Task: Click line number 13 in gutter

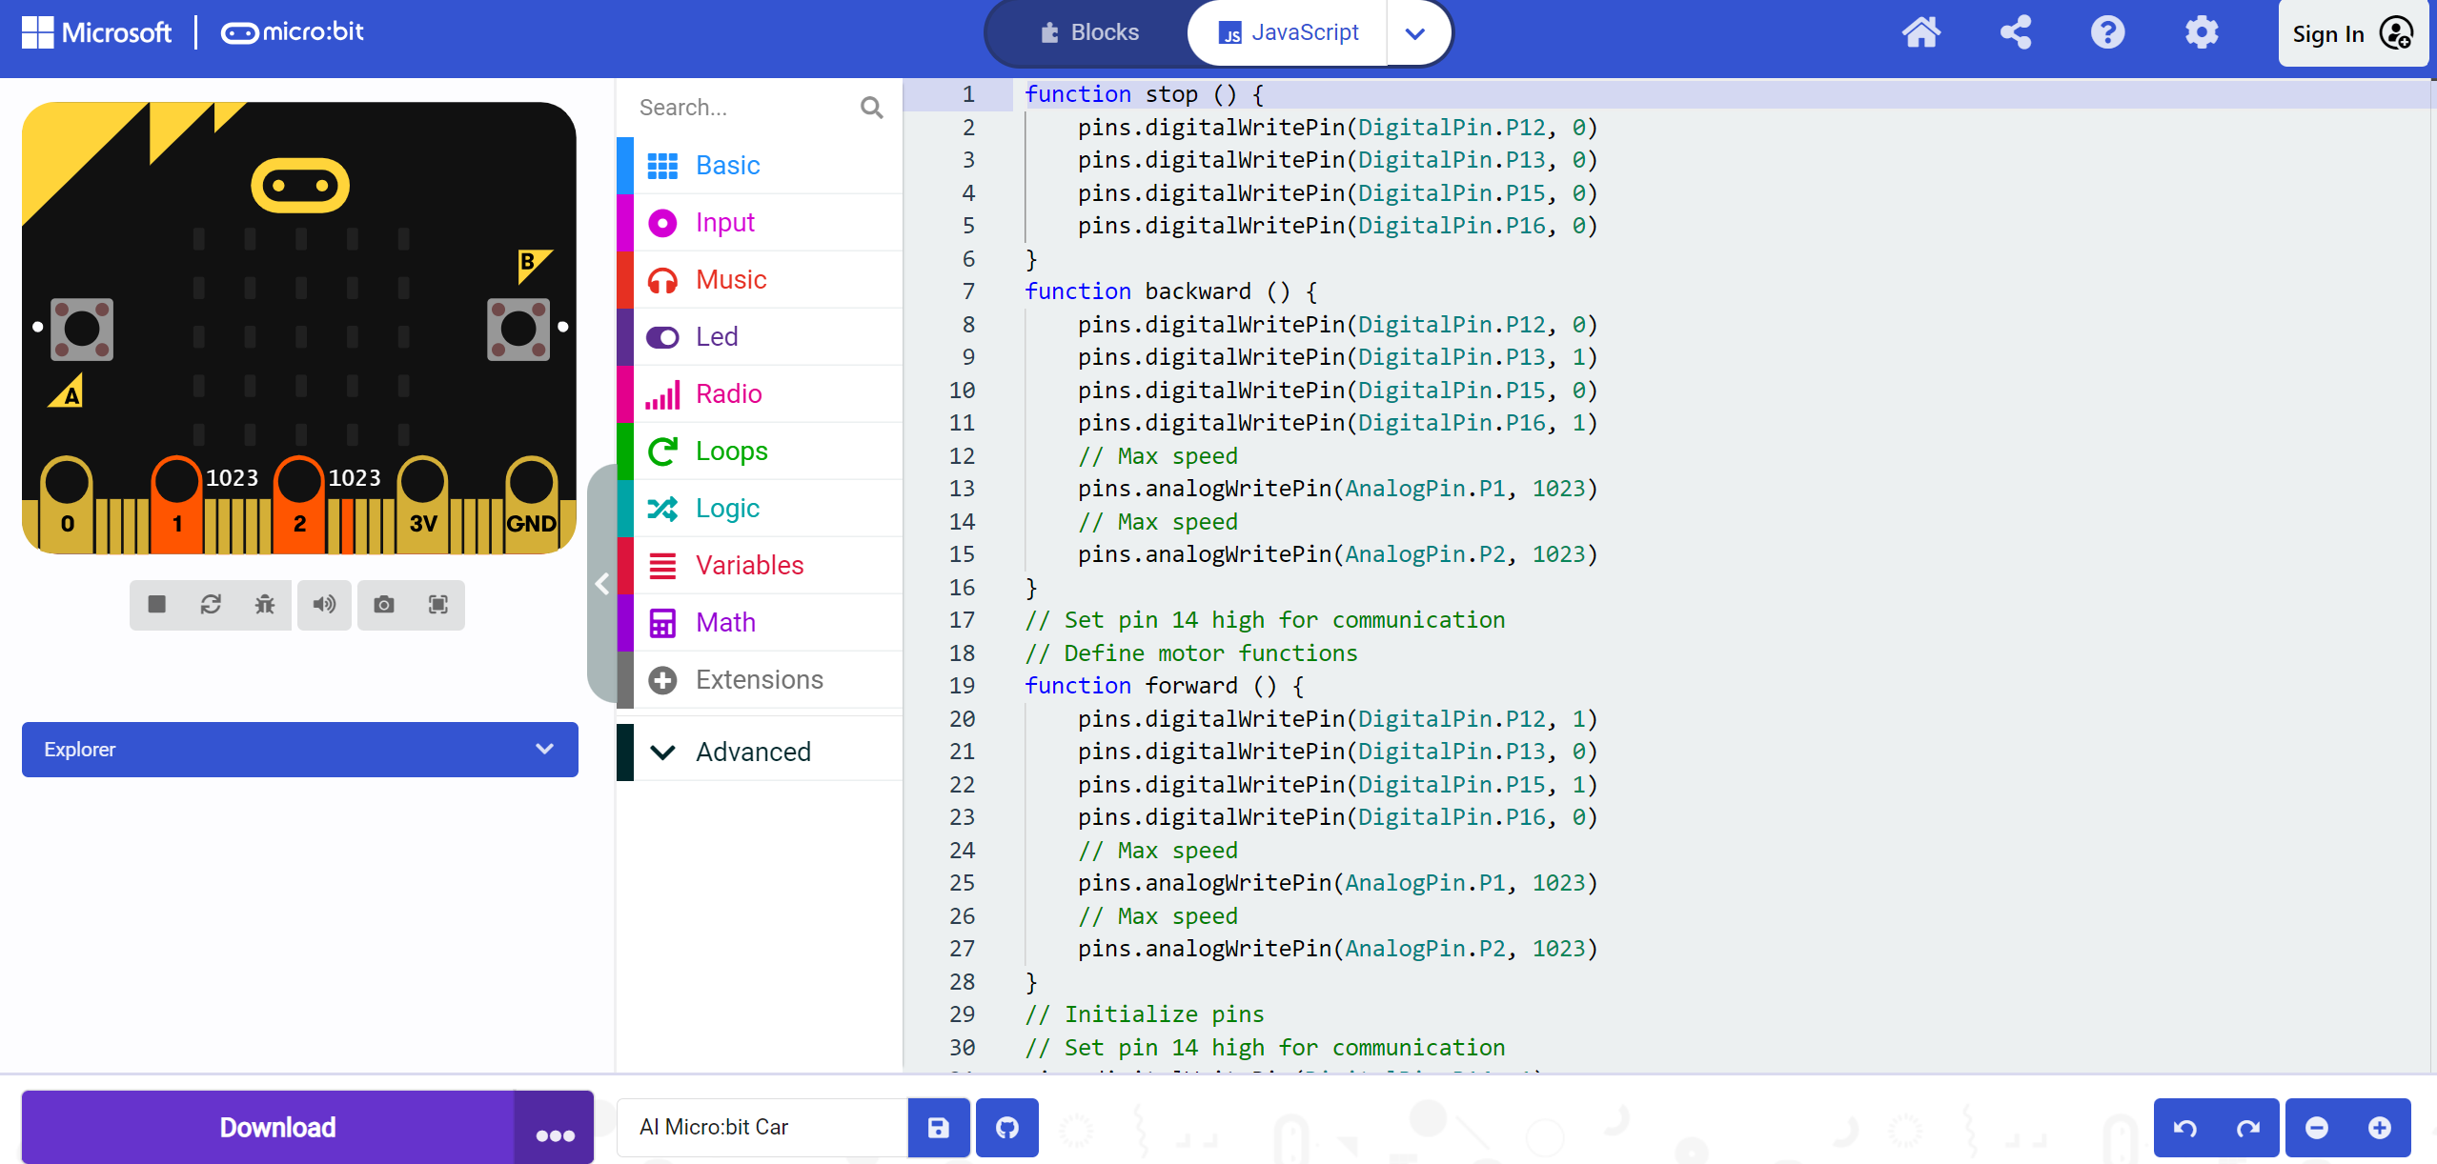Action: click(x=963, y=489)
